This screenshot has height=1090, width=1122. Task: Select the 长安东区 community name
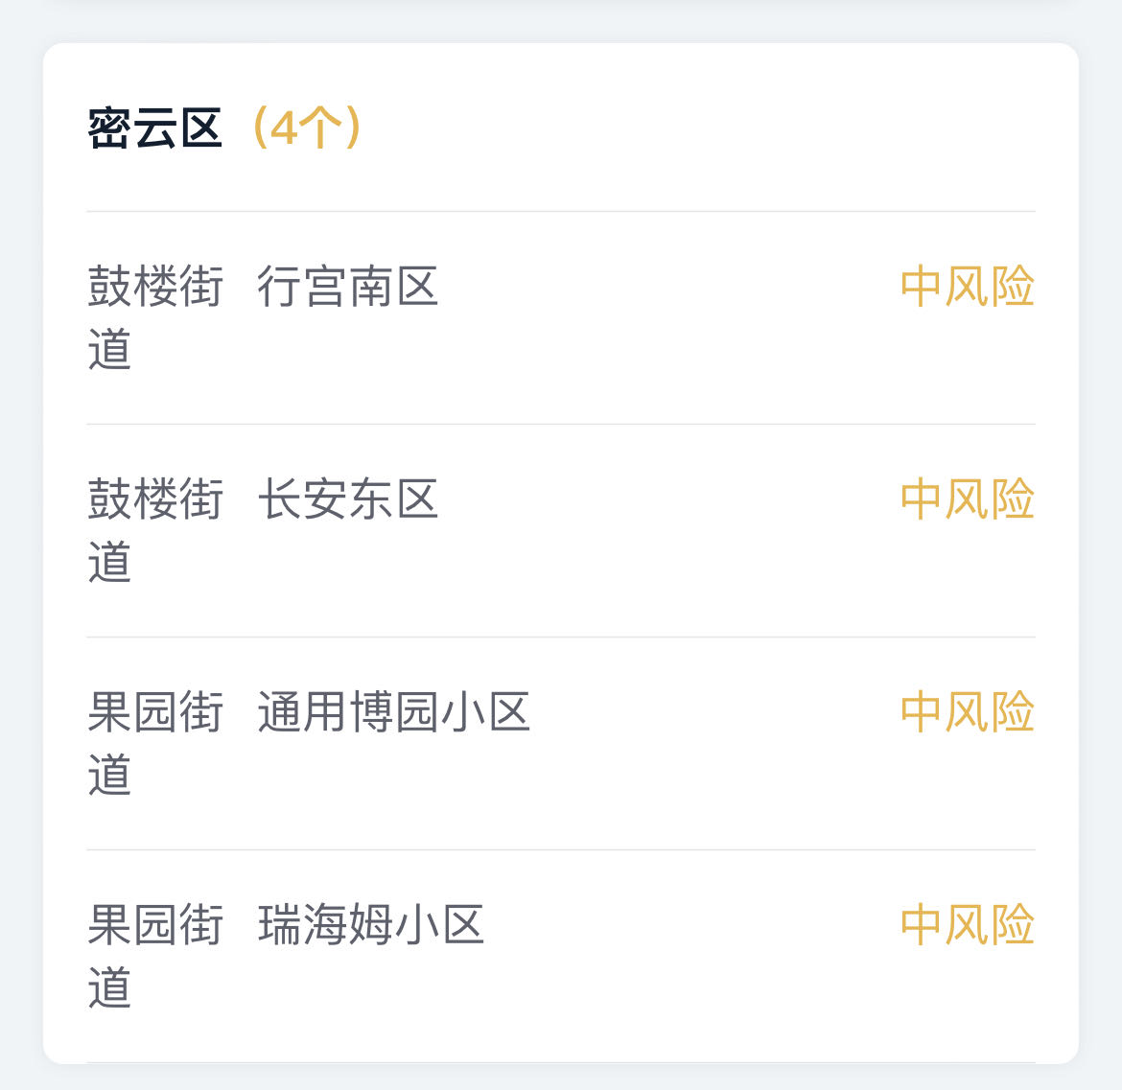click(347, 499)
